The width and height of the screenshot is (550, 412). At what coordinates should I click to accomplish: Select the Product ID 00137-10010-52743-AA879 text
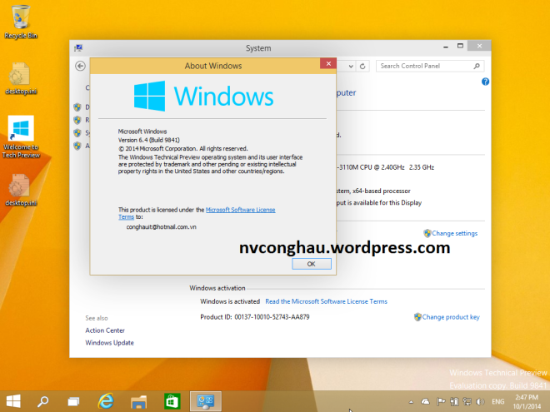tap(255, 317)
